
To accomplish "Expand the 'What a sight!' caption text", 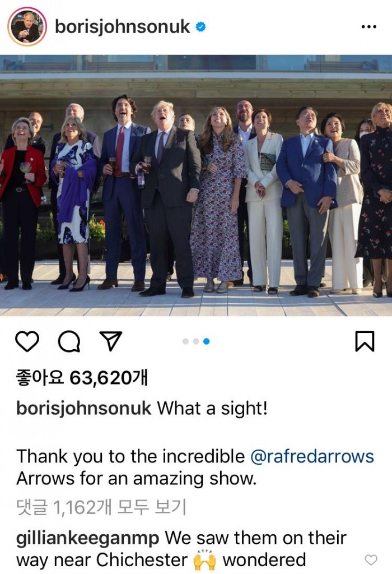I will (212, 408).
